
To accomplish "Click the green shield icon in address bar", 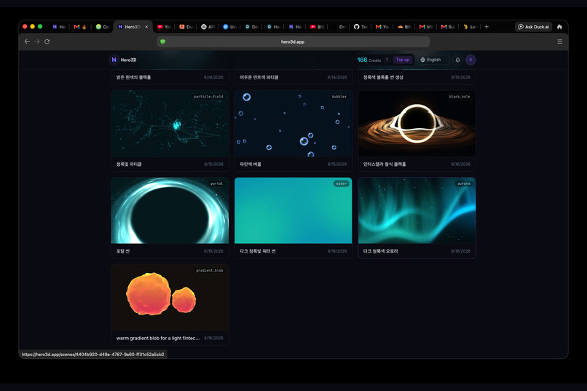I will click(x=163, y=42).
